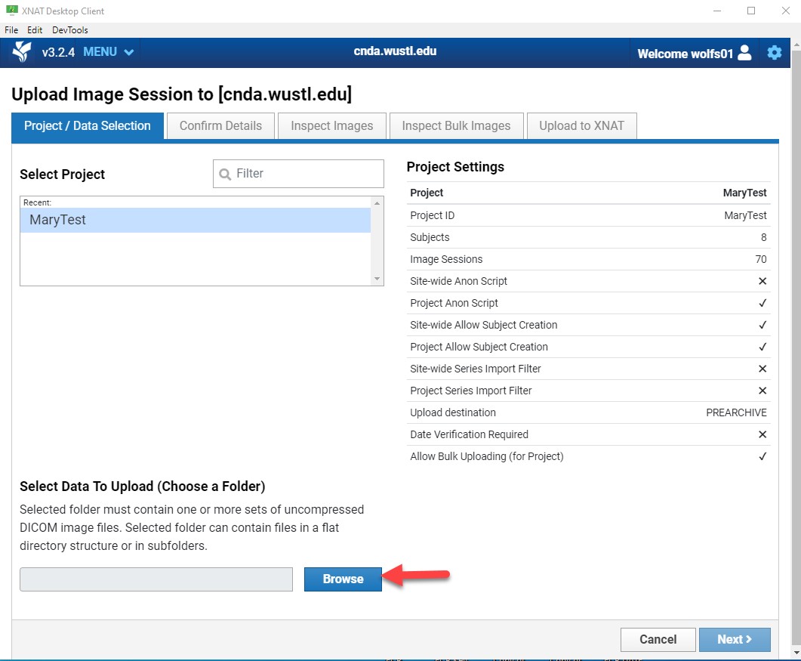Open the File menu
The image size is (801, 661).
pos(11,30)
